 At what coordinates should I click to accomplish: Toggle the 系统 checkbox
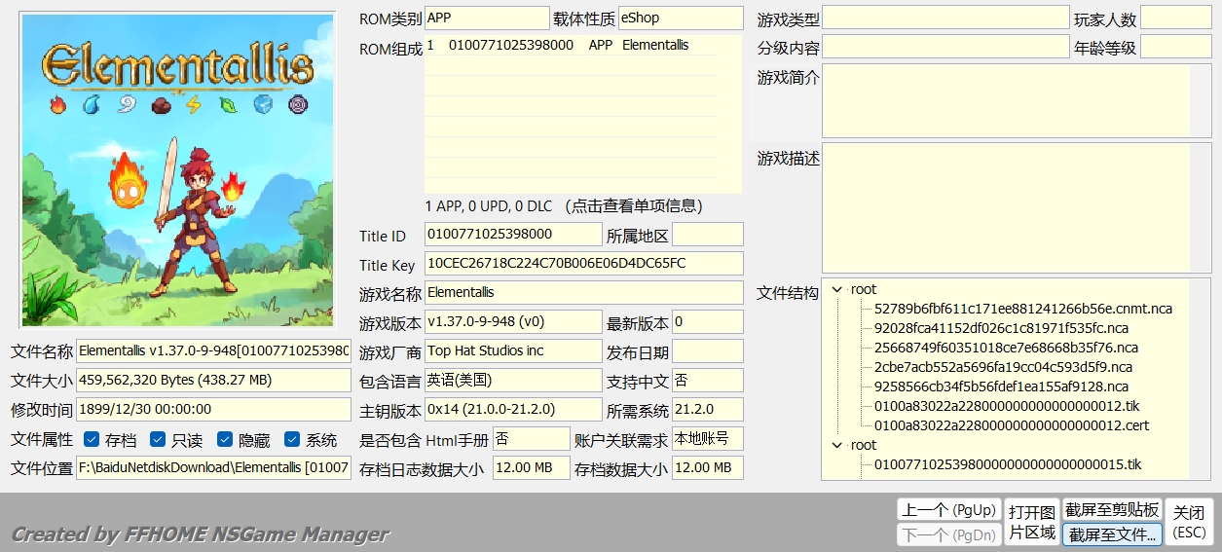click(292, 440)
